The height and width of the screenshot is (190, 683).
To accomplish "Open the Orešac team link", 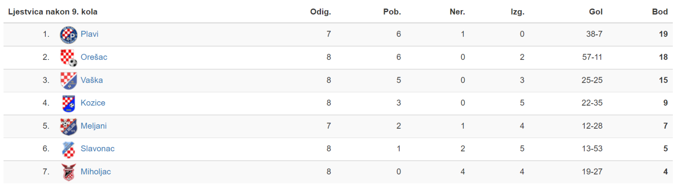I will click(x=94, y=57).
